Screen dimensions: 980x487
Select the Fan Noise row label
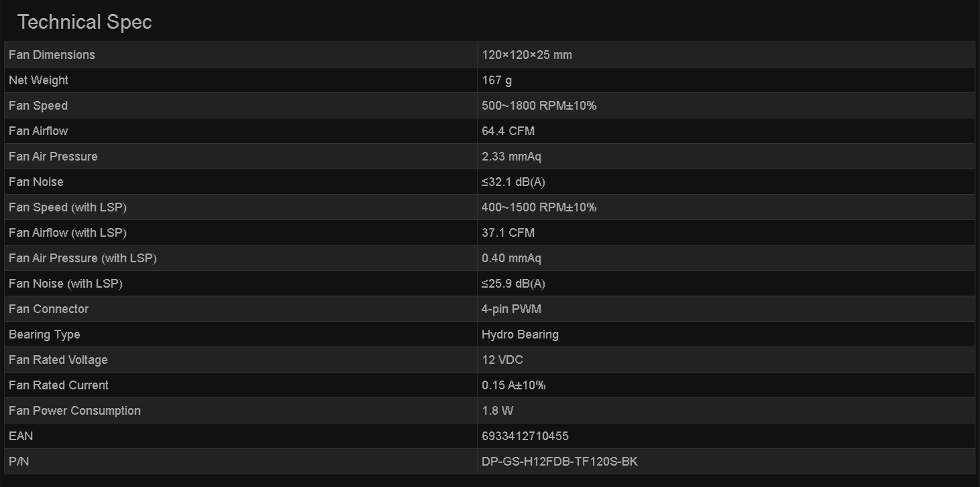coord(36,182)
